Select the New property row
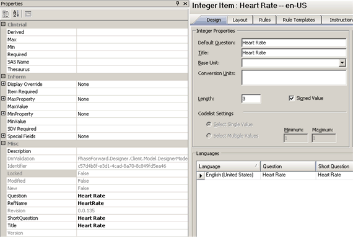Screen dimensions: 353x237 point(97,188)
